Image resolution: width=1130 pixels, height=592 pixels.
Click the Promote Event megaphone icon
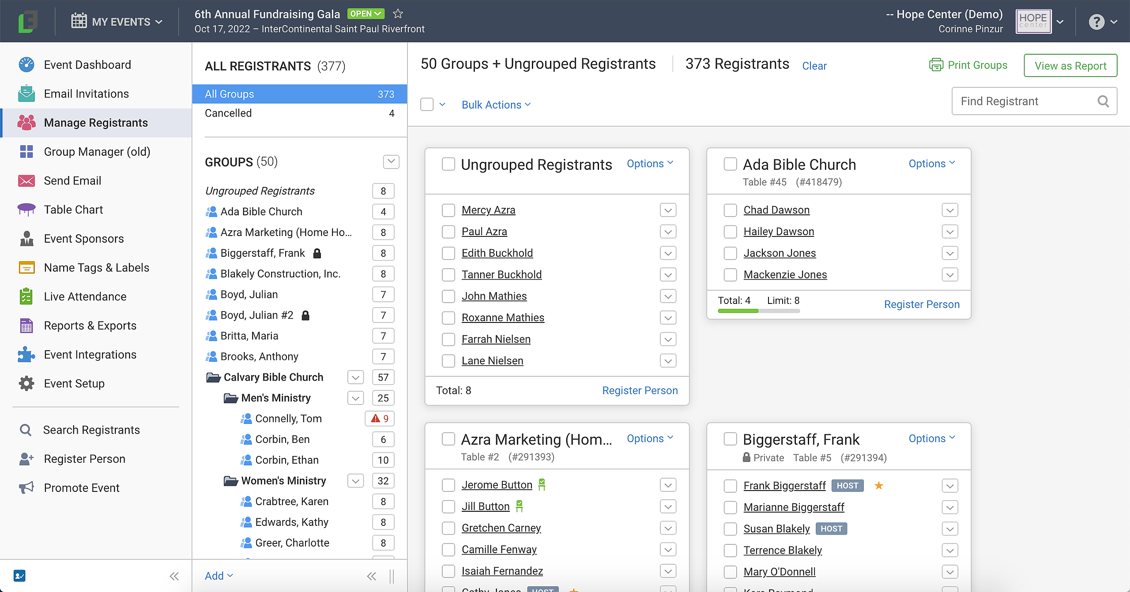pos(26,488)
